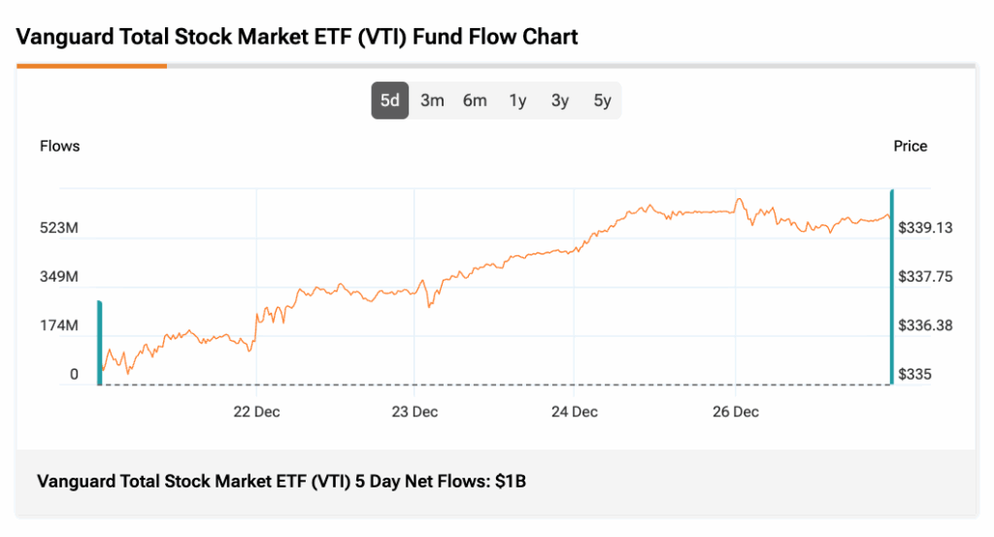Click the 22 Dec date label
The image size is (994, 537).
tap(256, 412)
